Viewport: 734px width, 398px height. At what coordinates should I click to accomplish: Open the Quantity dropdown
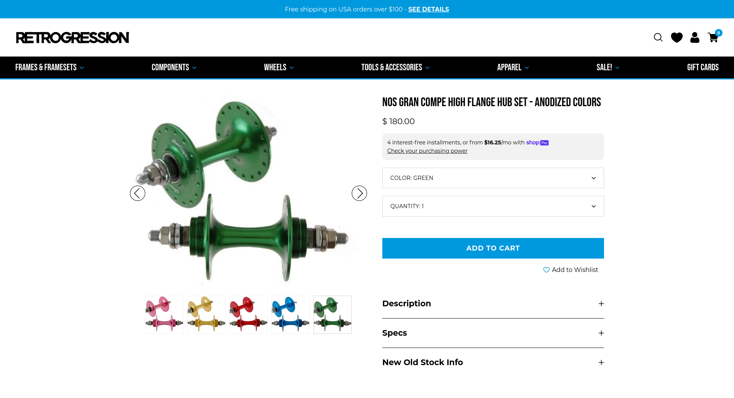493,206
